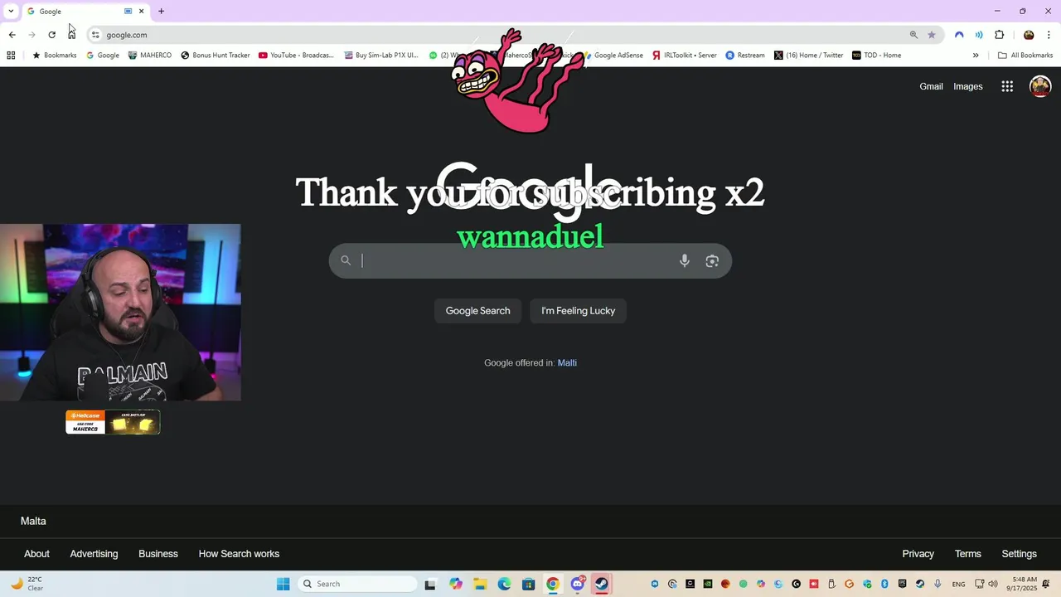Open the YouTube Broadcast bookmark
1061x597 pixels.
296,56
